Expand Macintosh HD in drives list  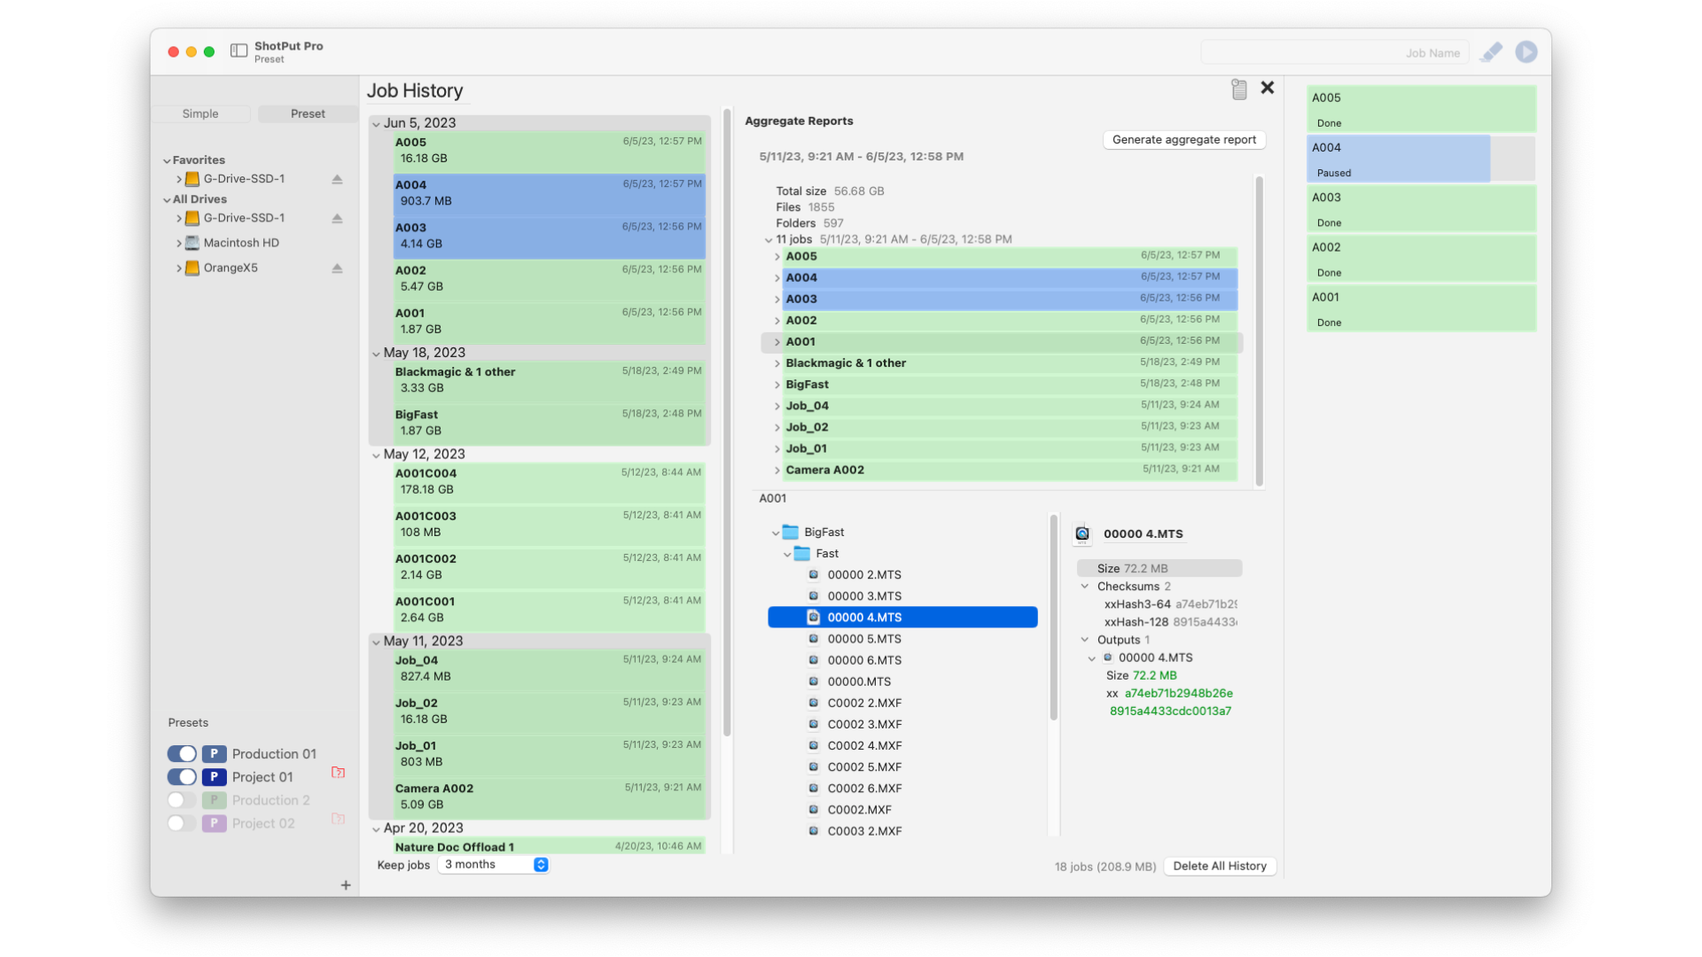click(179, 243)
